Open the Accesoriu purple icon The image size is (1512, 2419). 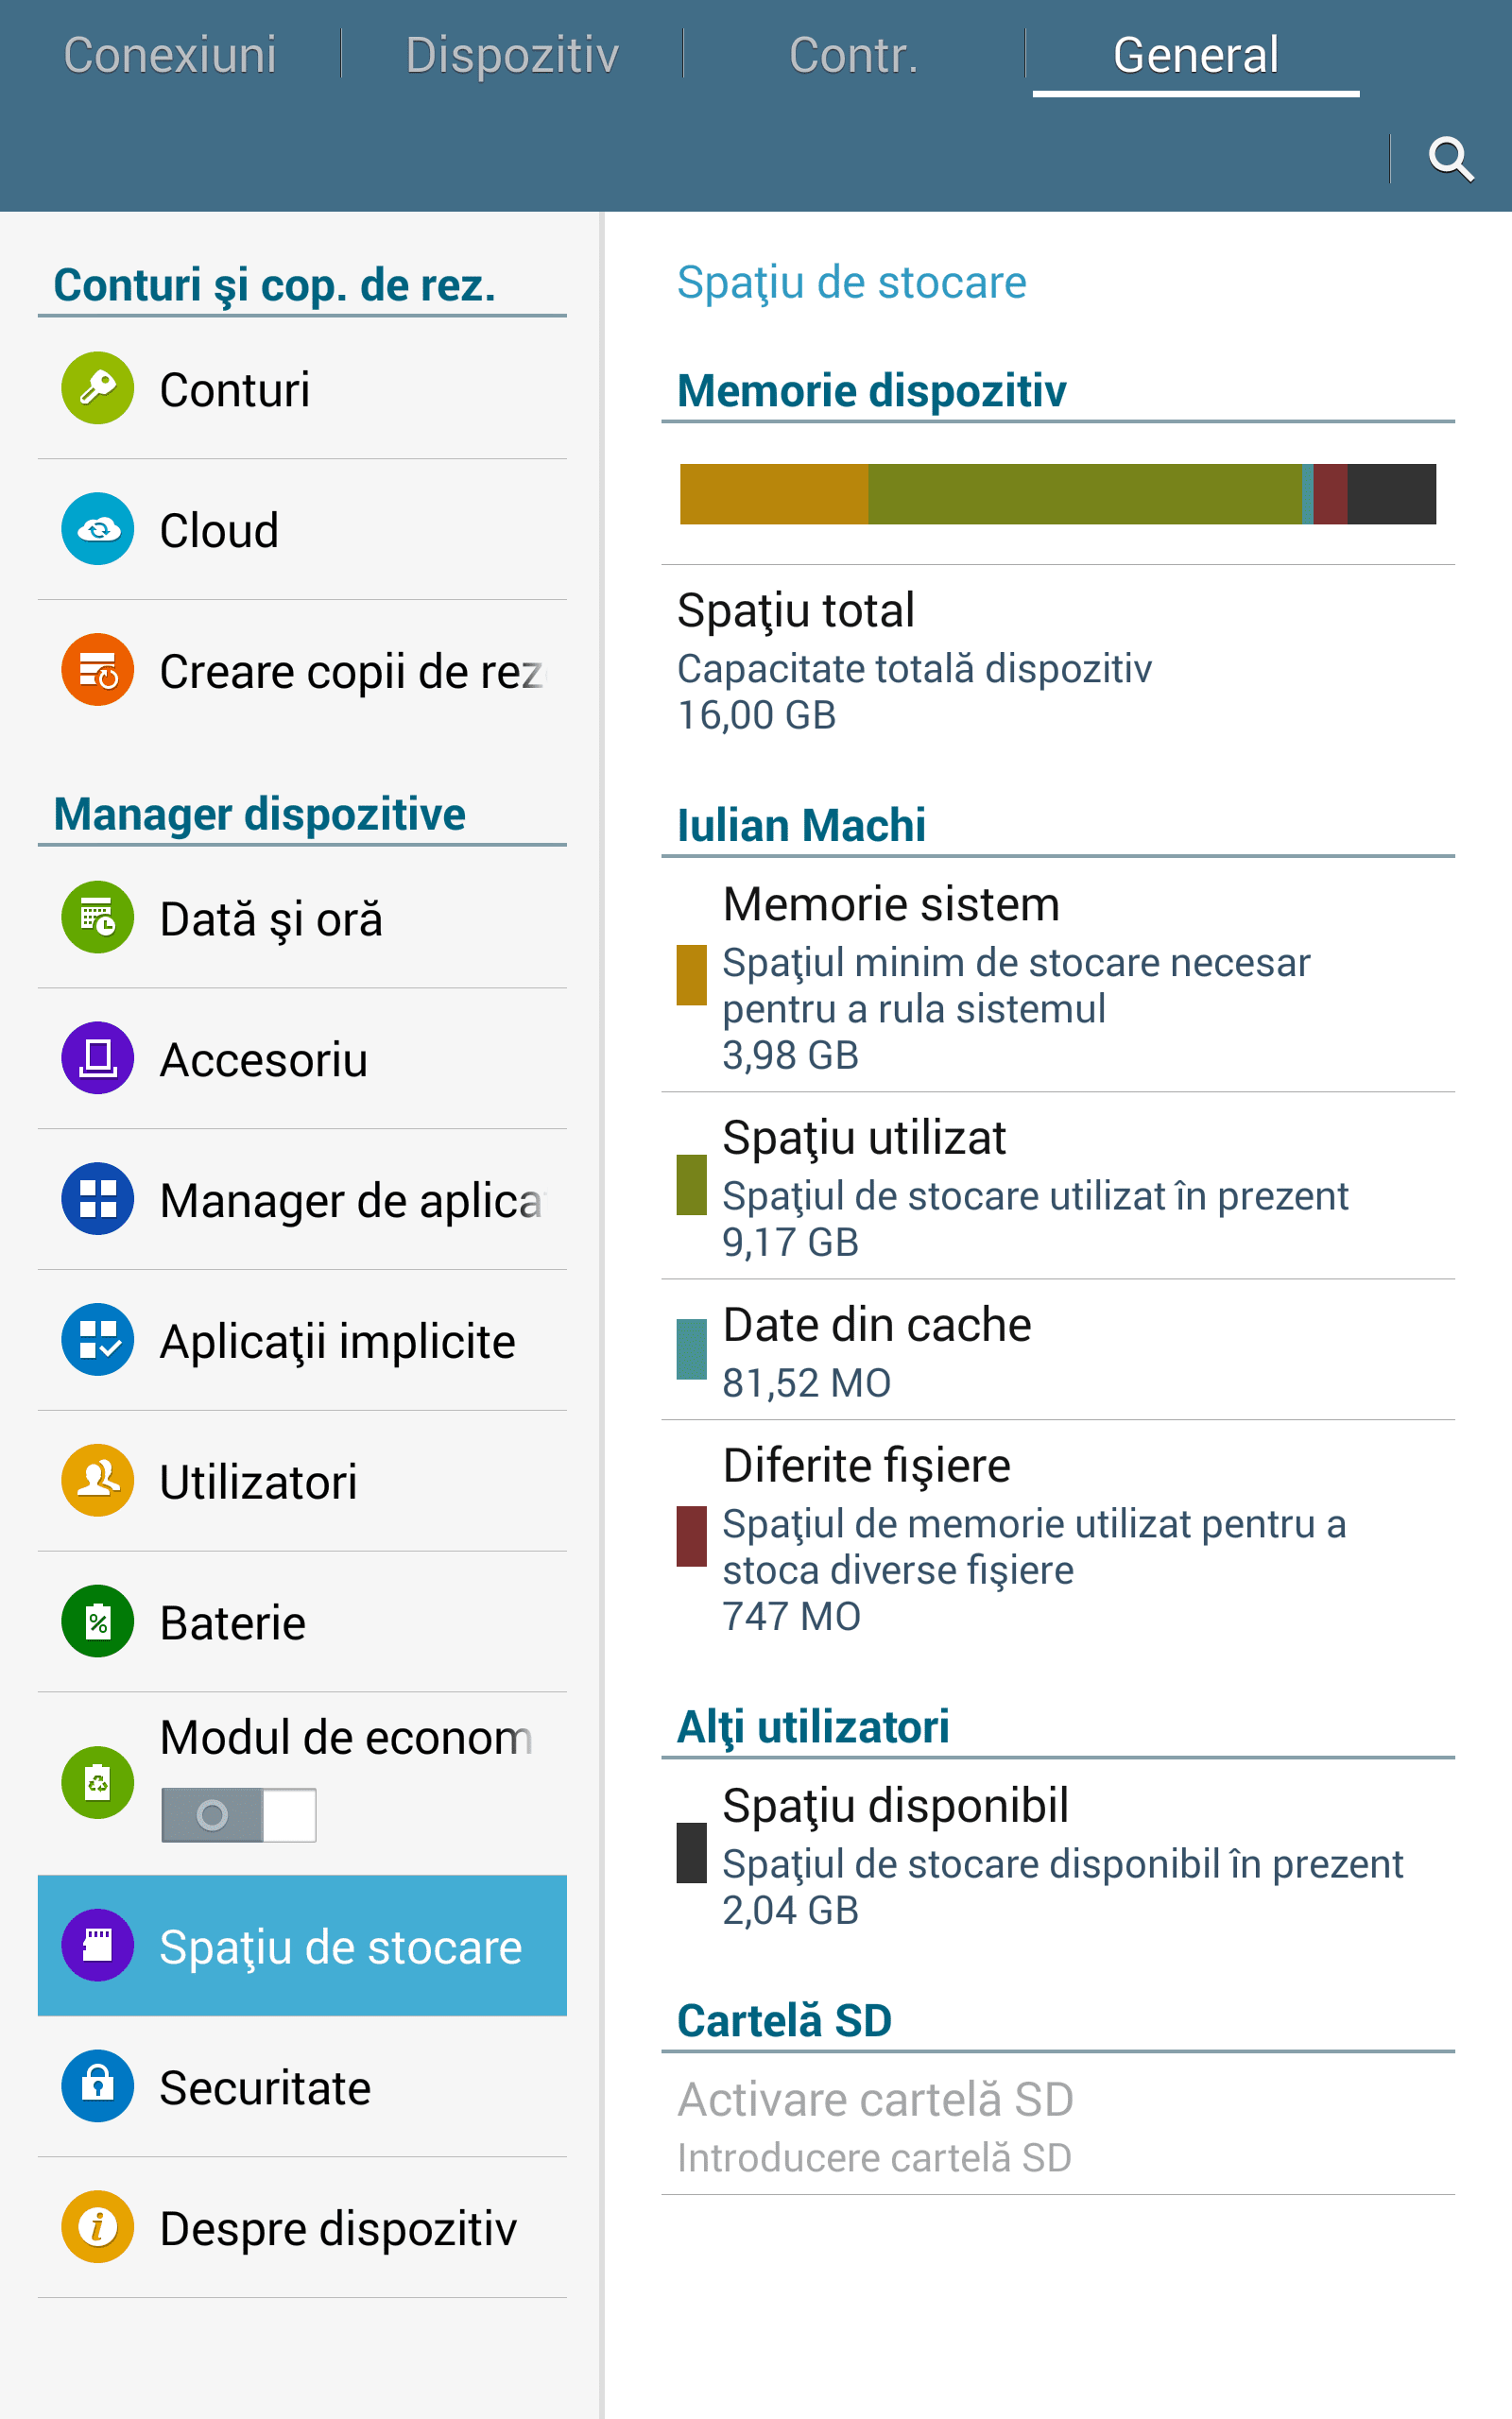[x=98, y=1057]
